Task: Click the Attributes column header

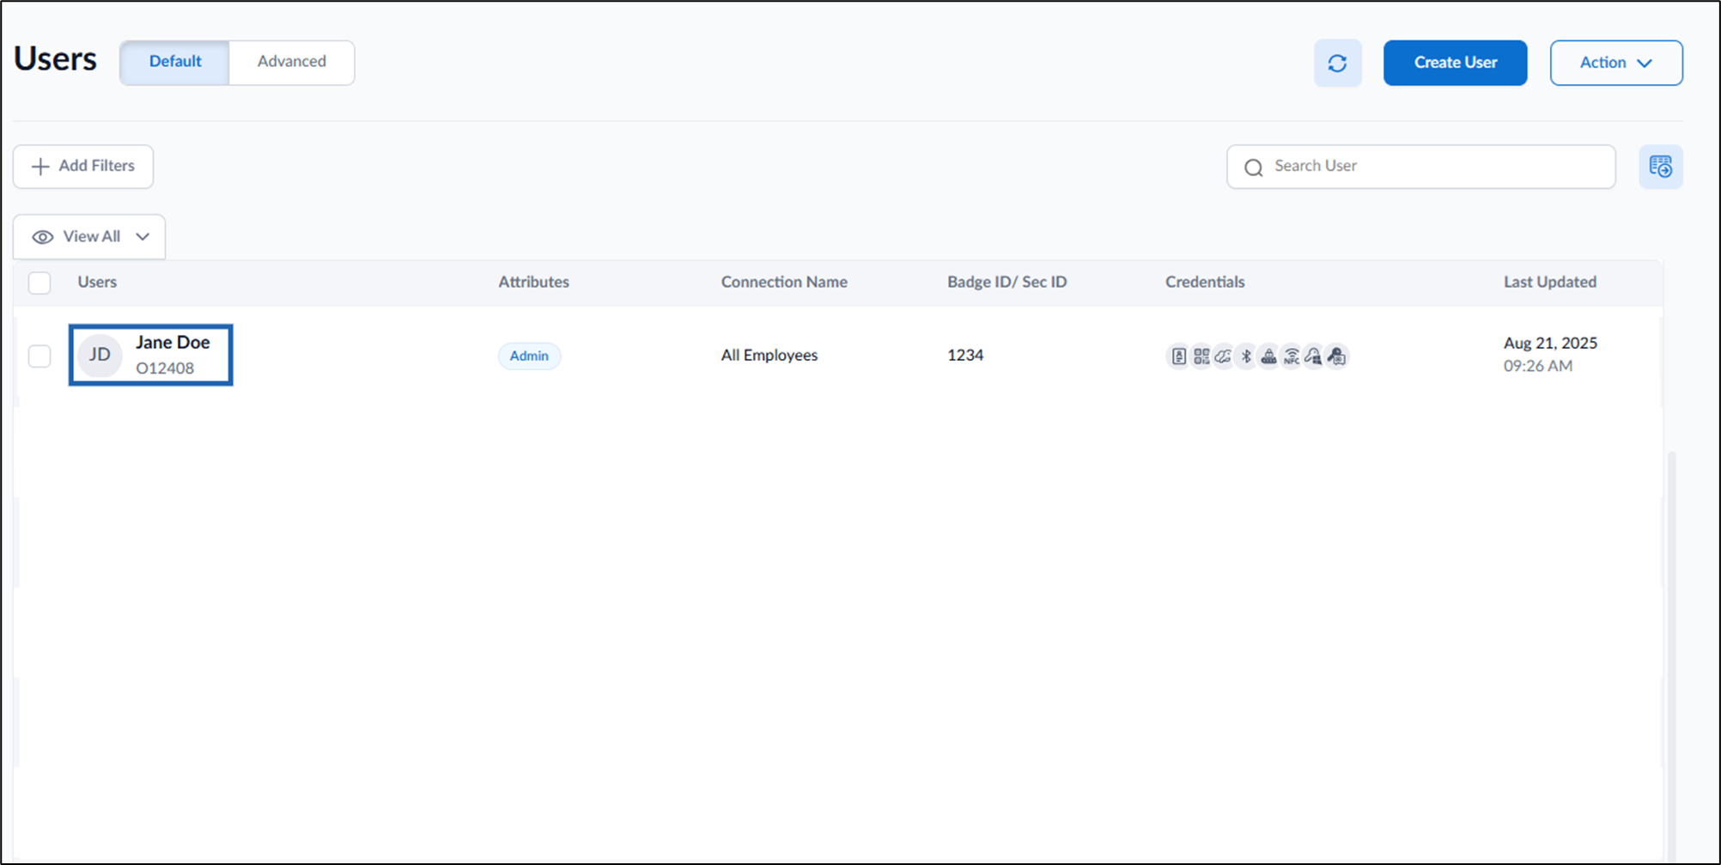Action: coord(533,282)
